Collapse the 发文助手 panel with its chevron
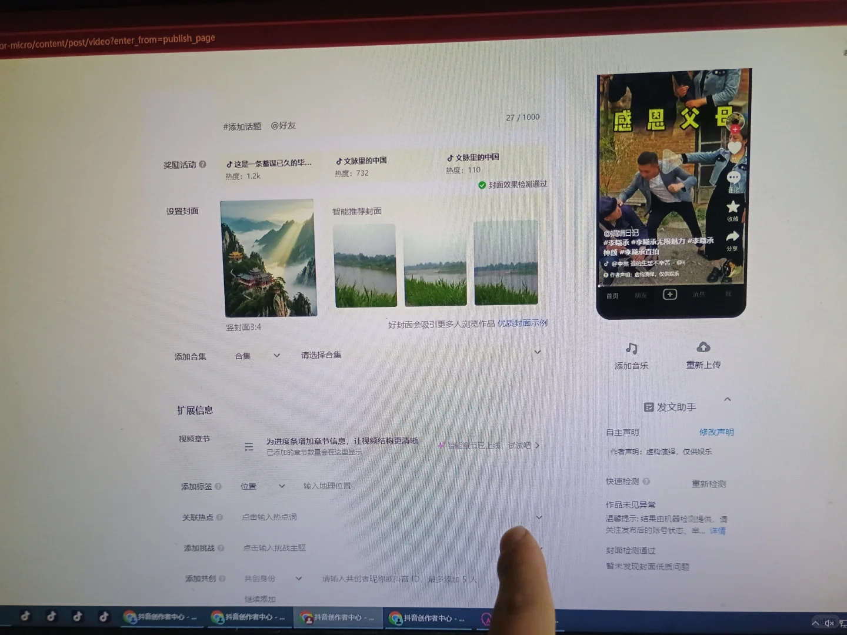This screenshot has height=635, width=847. (x=728, y=399)
